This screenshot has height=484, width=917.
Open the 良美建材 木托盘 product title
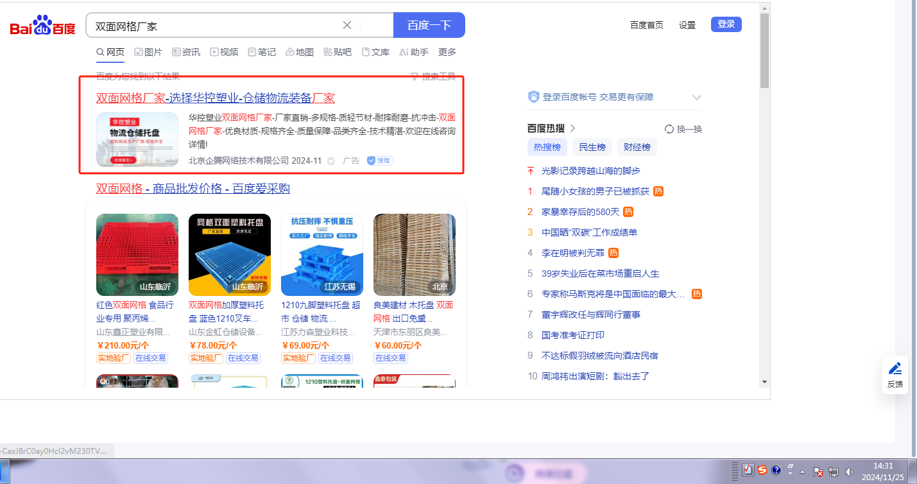(x=413, y=311)
